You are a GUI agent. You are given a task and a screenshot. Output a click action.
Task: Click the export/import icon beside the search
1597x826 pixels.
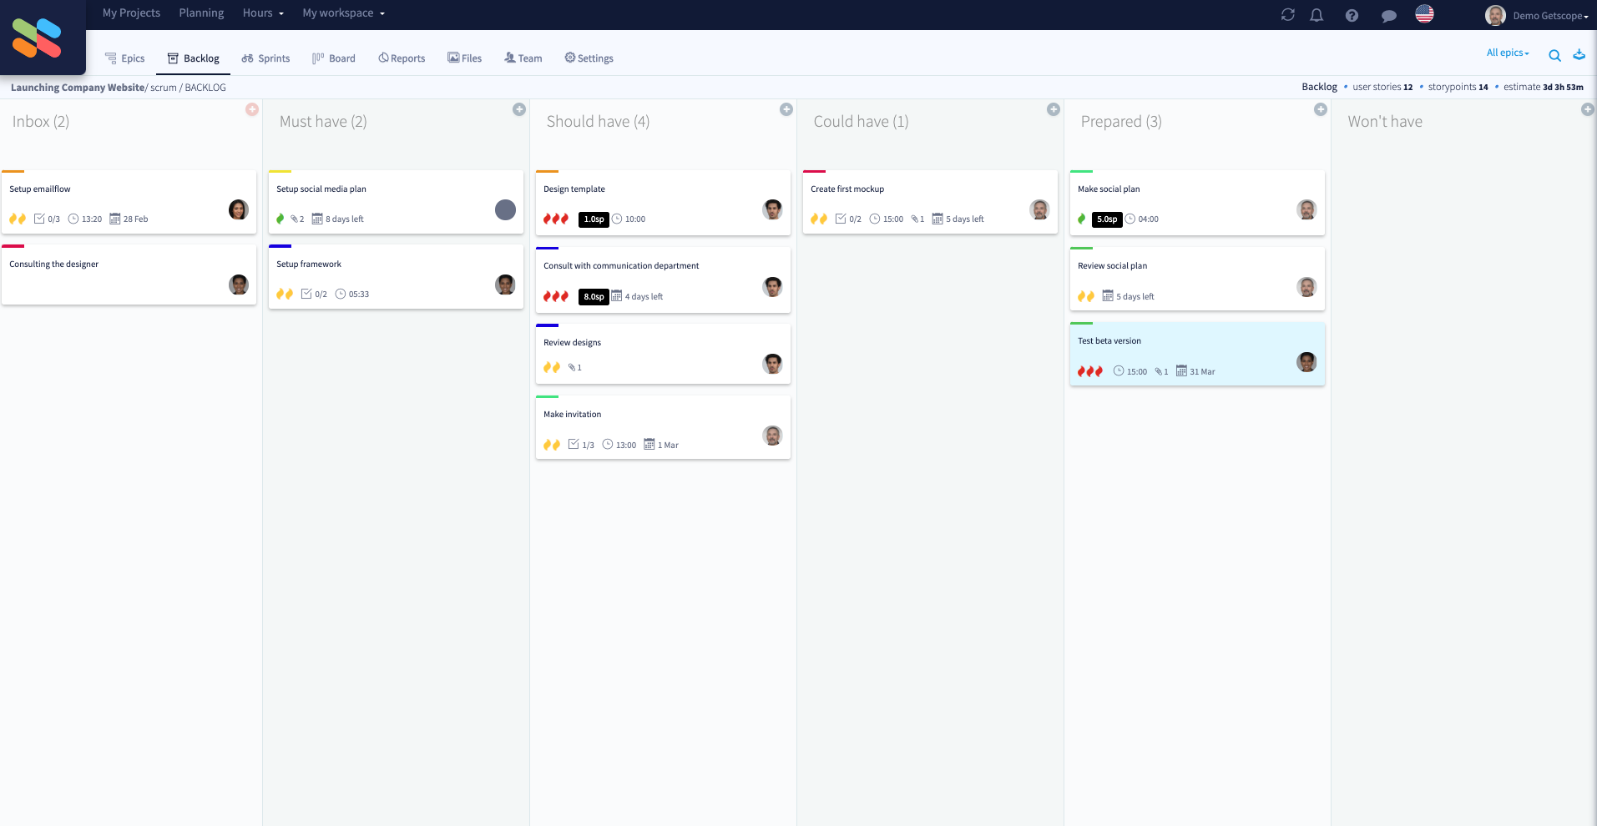(1579, 55)
